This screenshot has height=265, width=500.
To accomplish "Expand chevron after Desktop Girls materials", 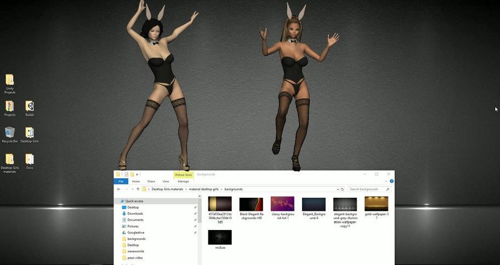I will pyautogui.click(x=186, y=189).
